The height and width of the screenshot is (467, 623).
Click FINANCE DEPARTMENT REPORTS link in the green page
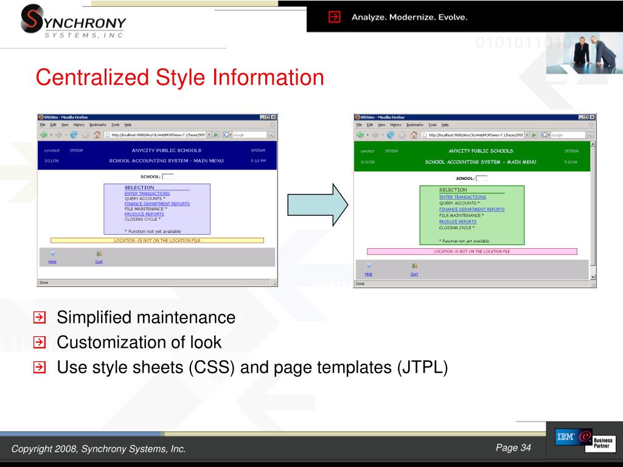pos(472,209)
